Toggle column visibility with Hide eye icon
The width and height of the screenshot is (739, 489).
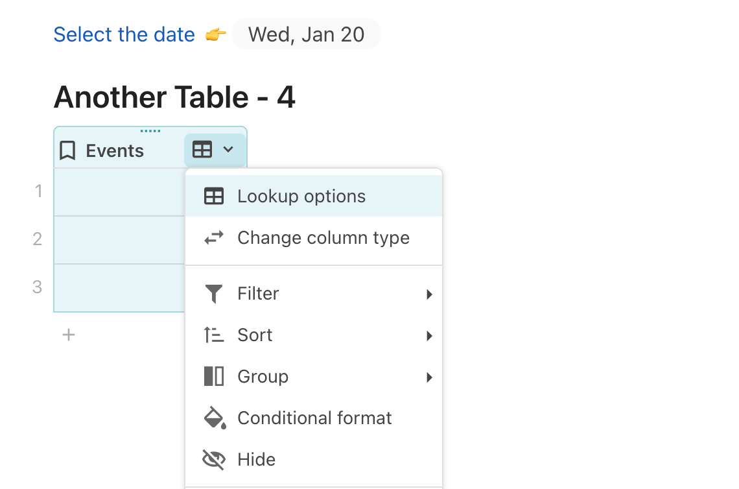coord(214,460)
